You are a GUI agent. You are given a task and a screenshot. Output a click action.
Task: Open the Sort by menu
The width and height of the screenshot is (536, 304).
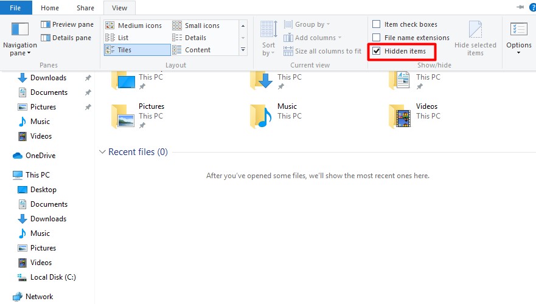click(x=269, y=38)
